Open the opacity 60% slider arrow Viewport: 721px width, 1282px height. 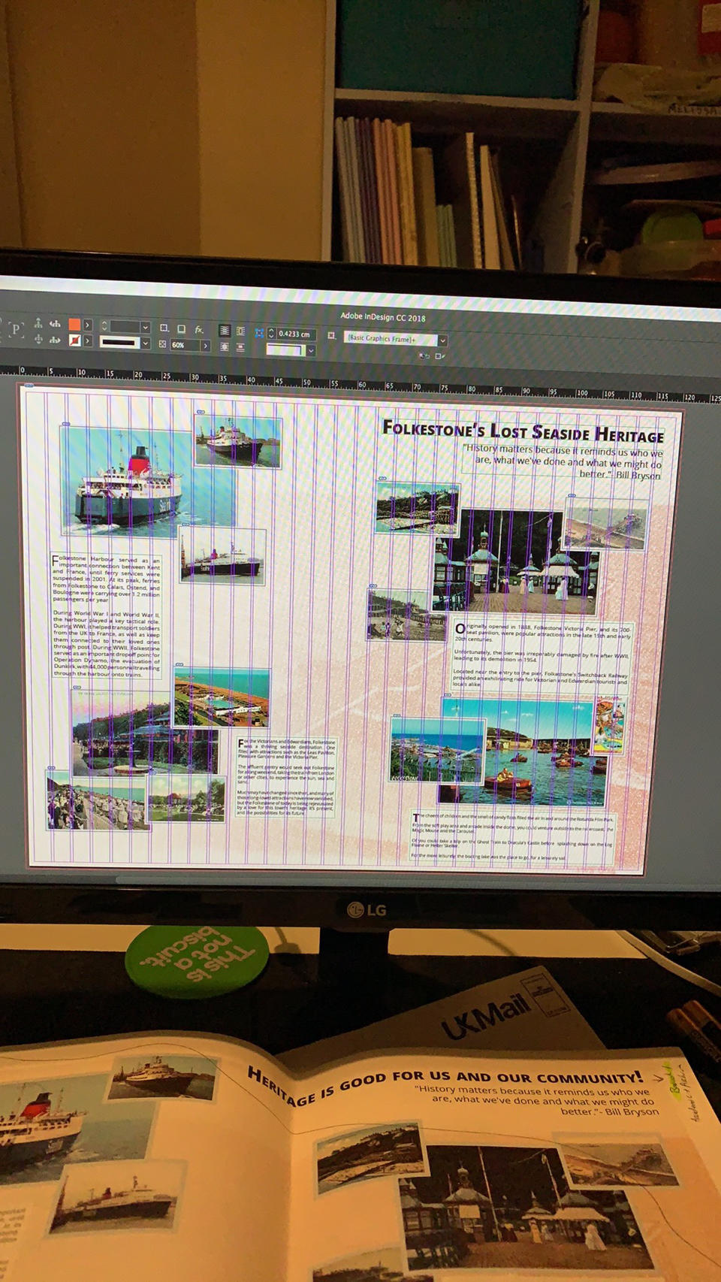point(205,346)
